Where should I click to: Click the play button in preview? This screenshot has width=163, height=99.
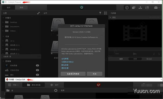[x=135, y=54]
